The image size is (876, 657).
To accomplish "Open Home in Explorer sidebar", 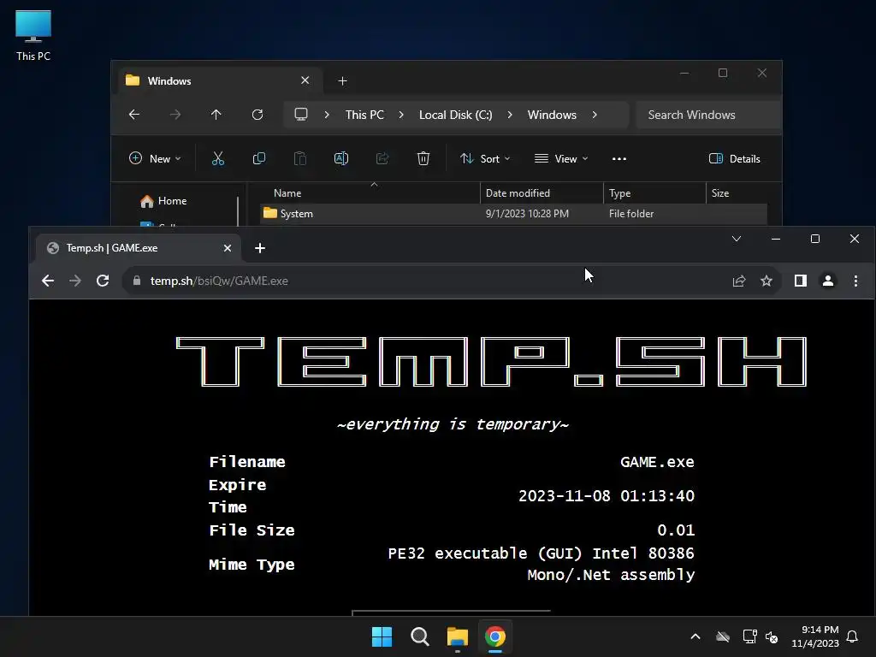I will (x=164, y=200).
